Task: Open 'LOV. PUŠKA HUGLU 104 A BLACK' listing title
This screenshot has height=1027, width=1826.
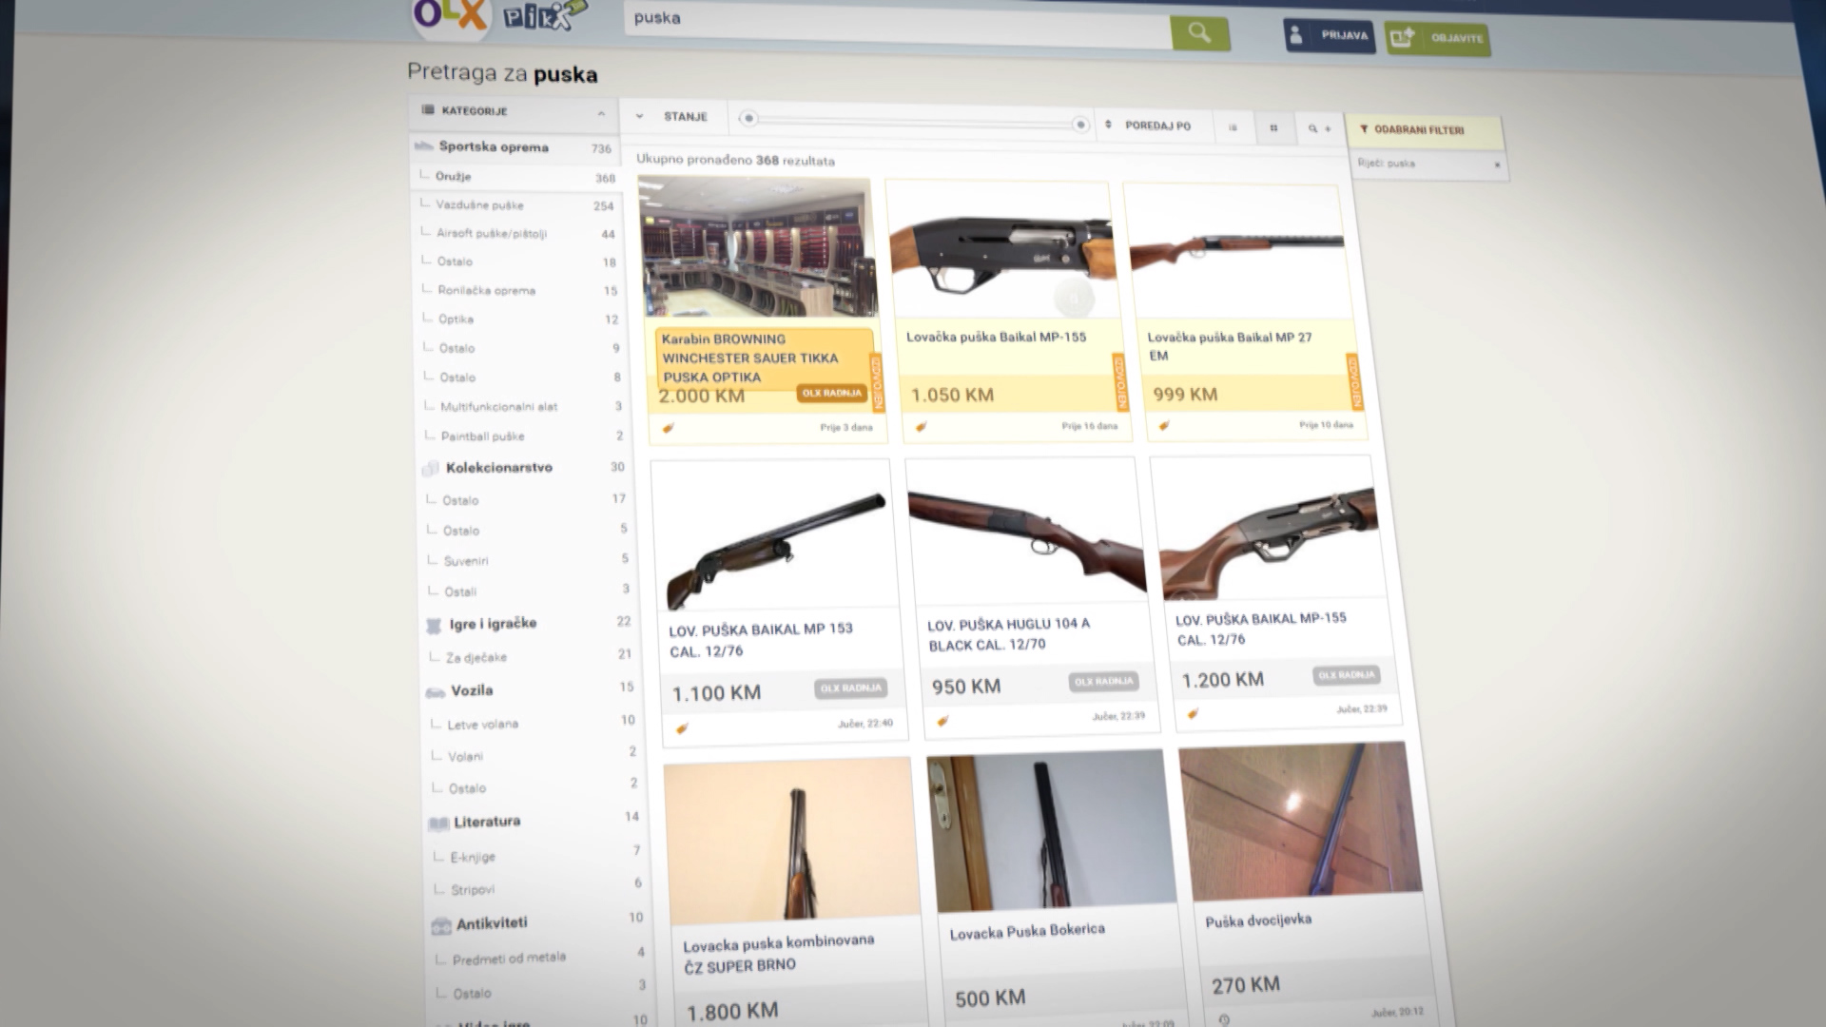Action: 1009,634
